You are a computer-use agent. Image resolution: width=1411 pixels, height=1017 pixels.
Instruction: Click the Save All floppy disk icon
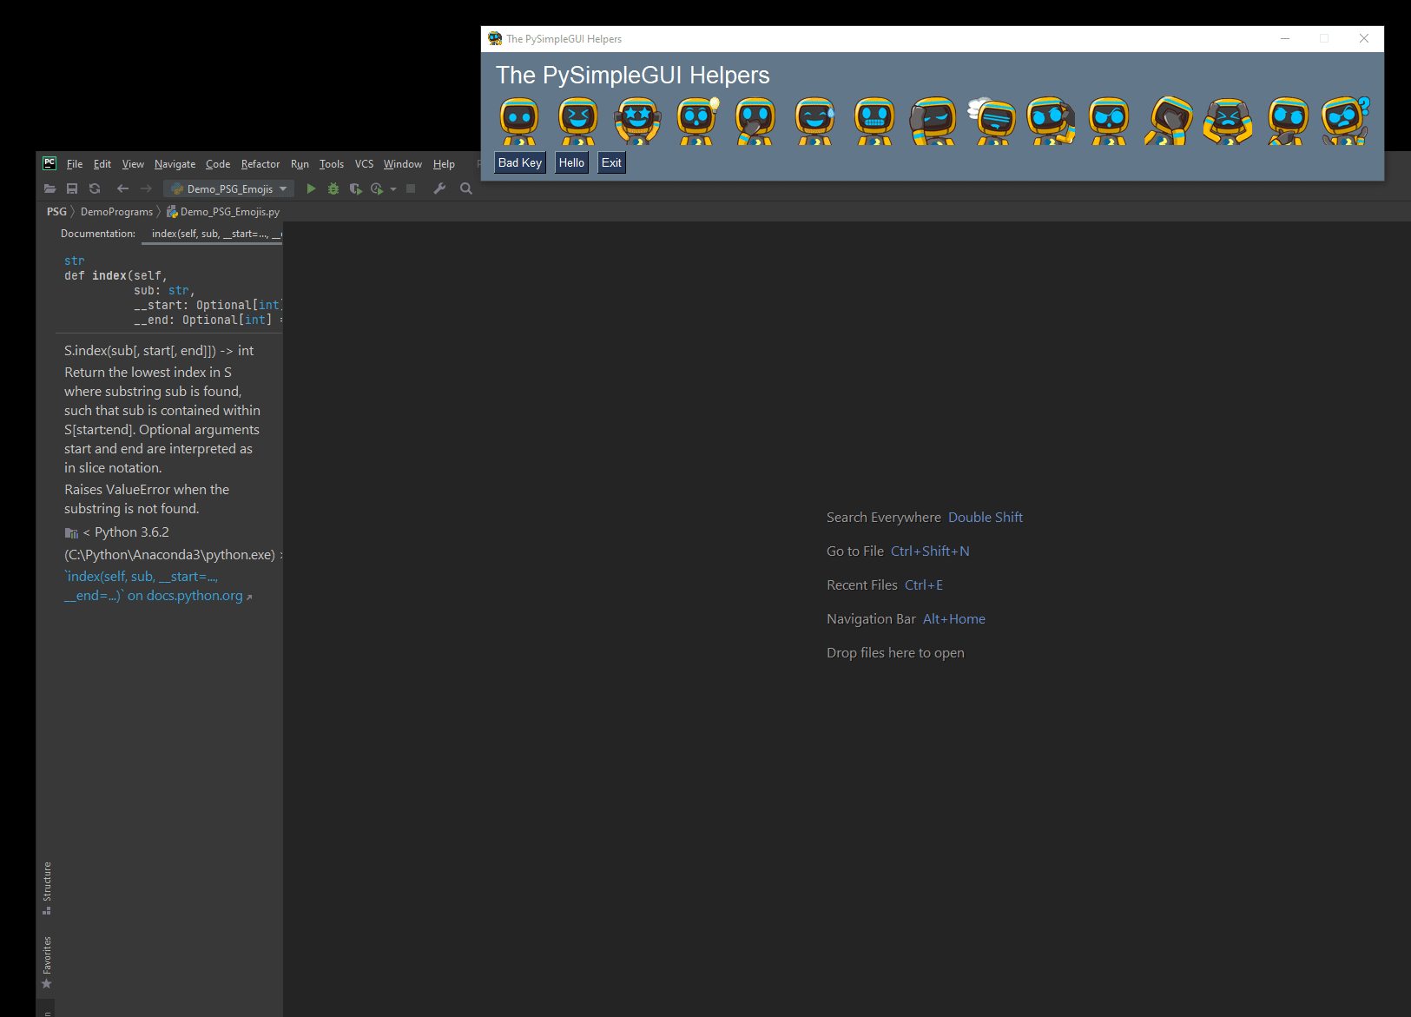pyautogui.click(x=72, y=188)
